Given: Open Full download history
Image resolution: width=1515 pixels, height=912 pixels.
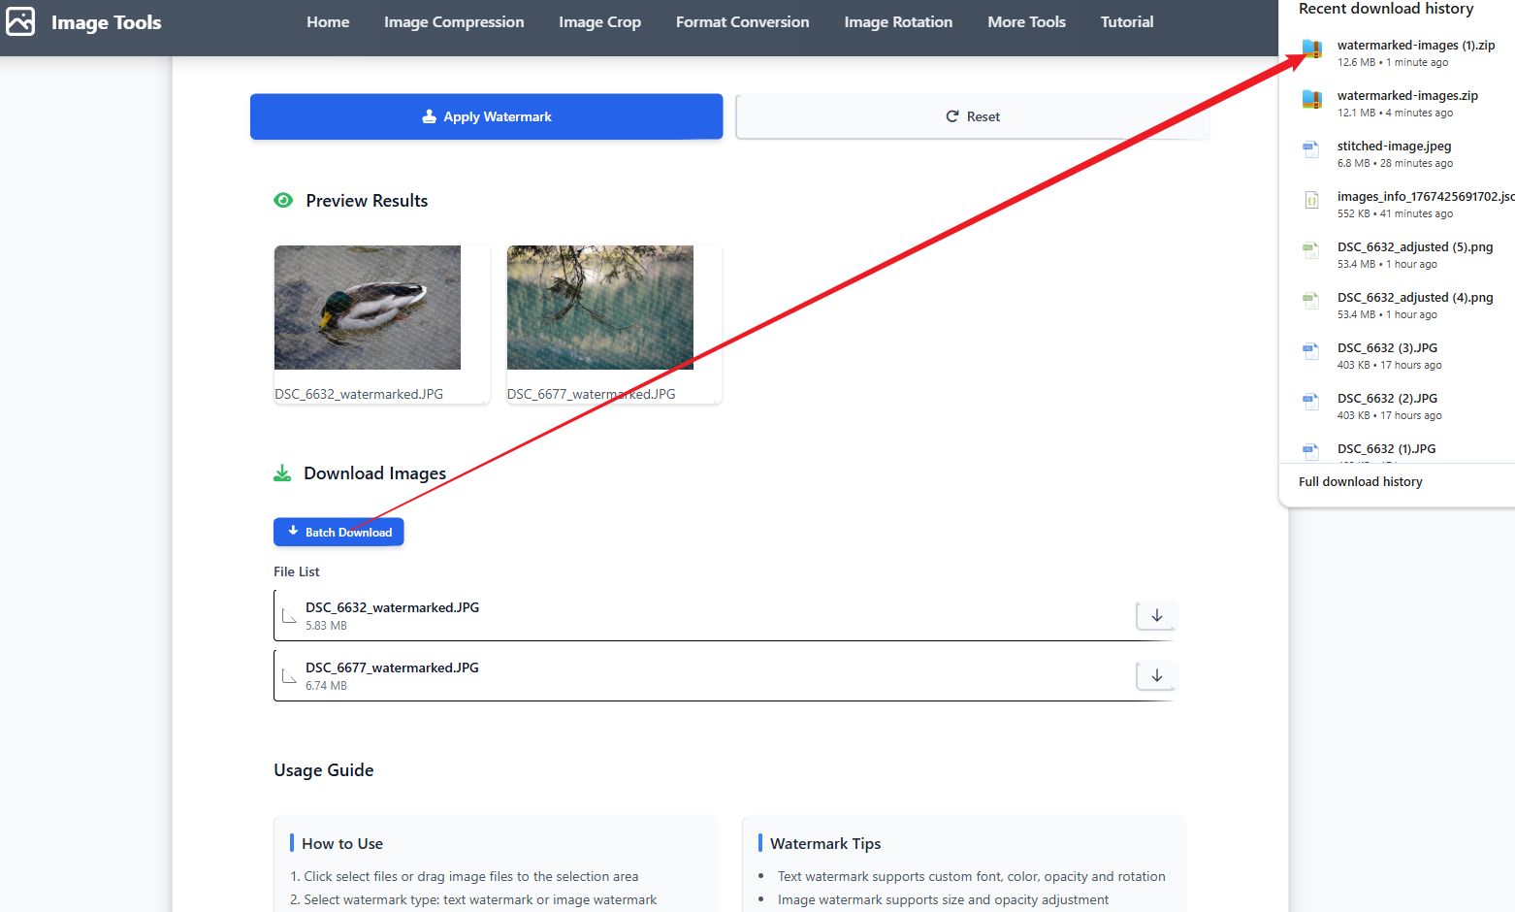Looking at the screenshot, I should 1360,481.
